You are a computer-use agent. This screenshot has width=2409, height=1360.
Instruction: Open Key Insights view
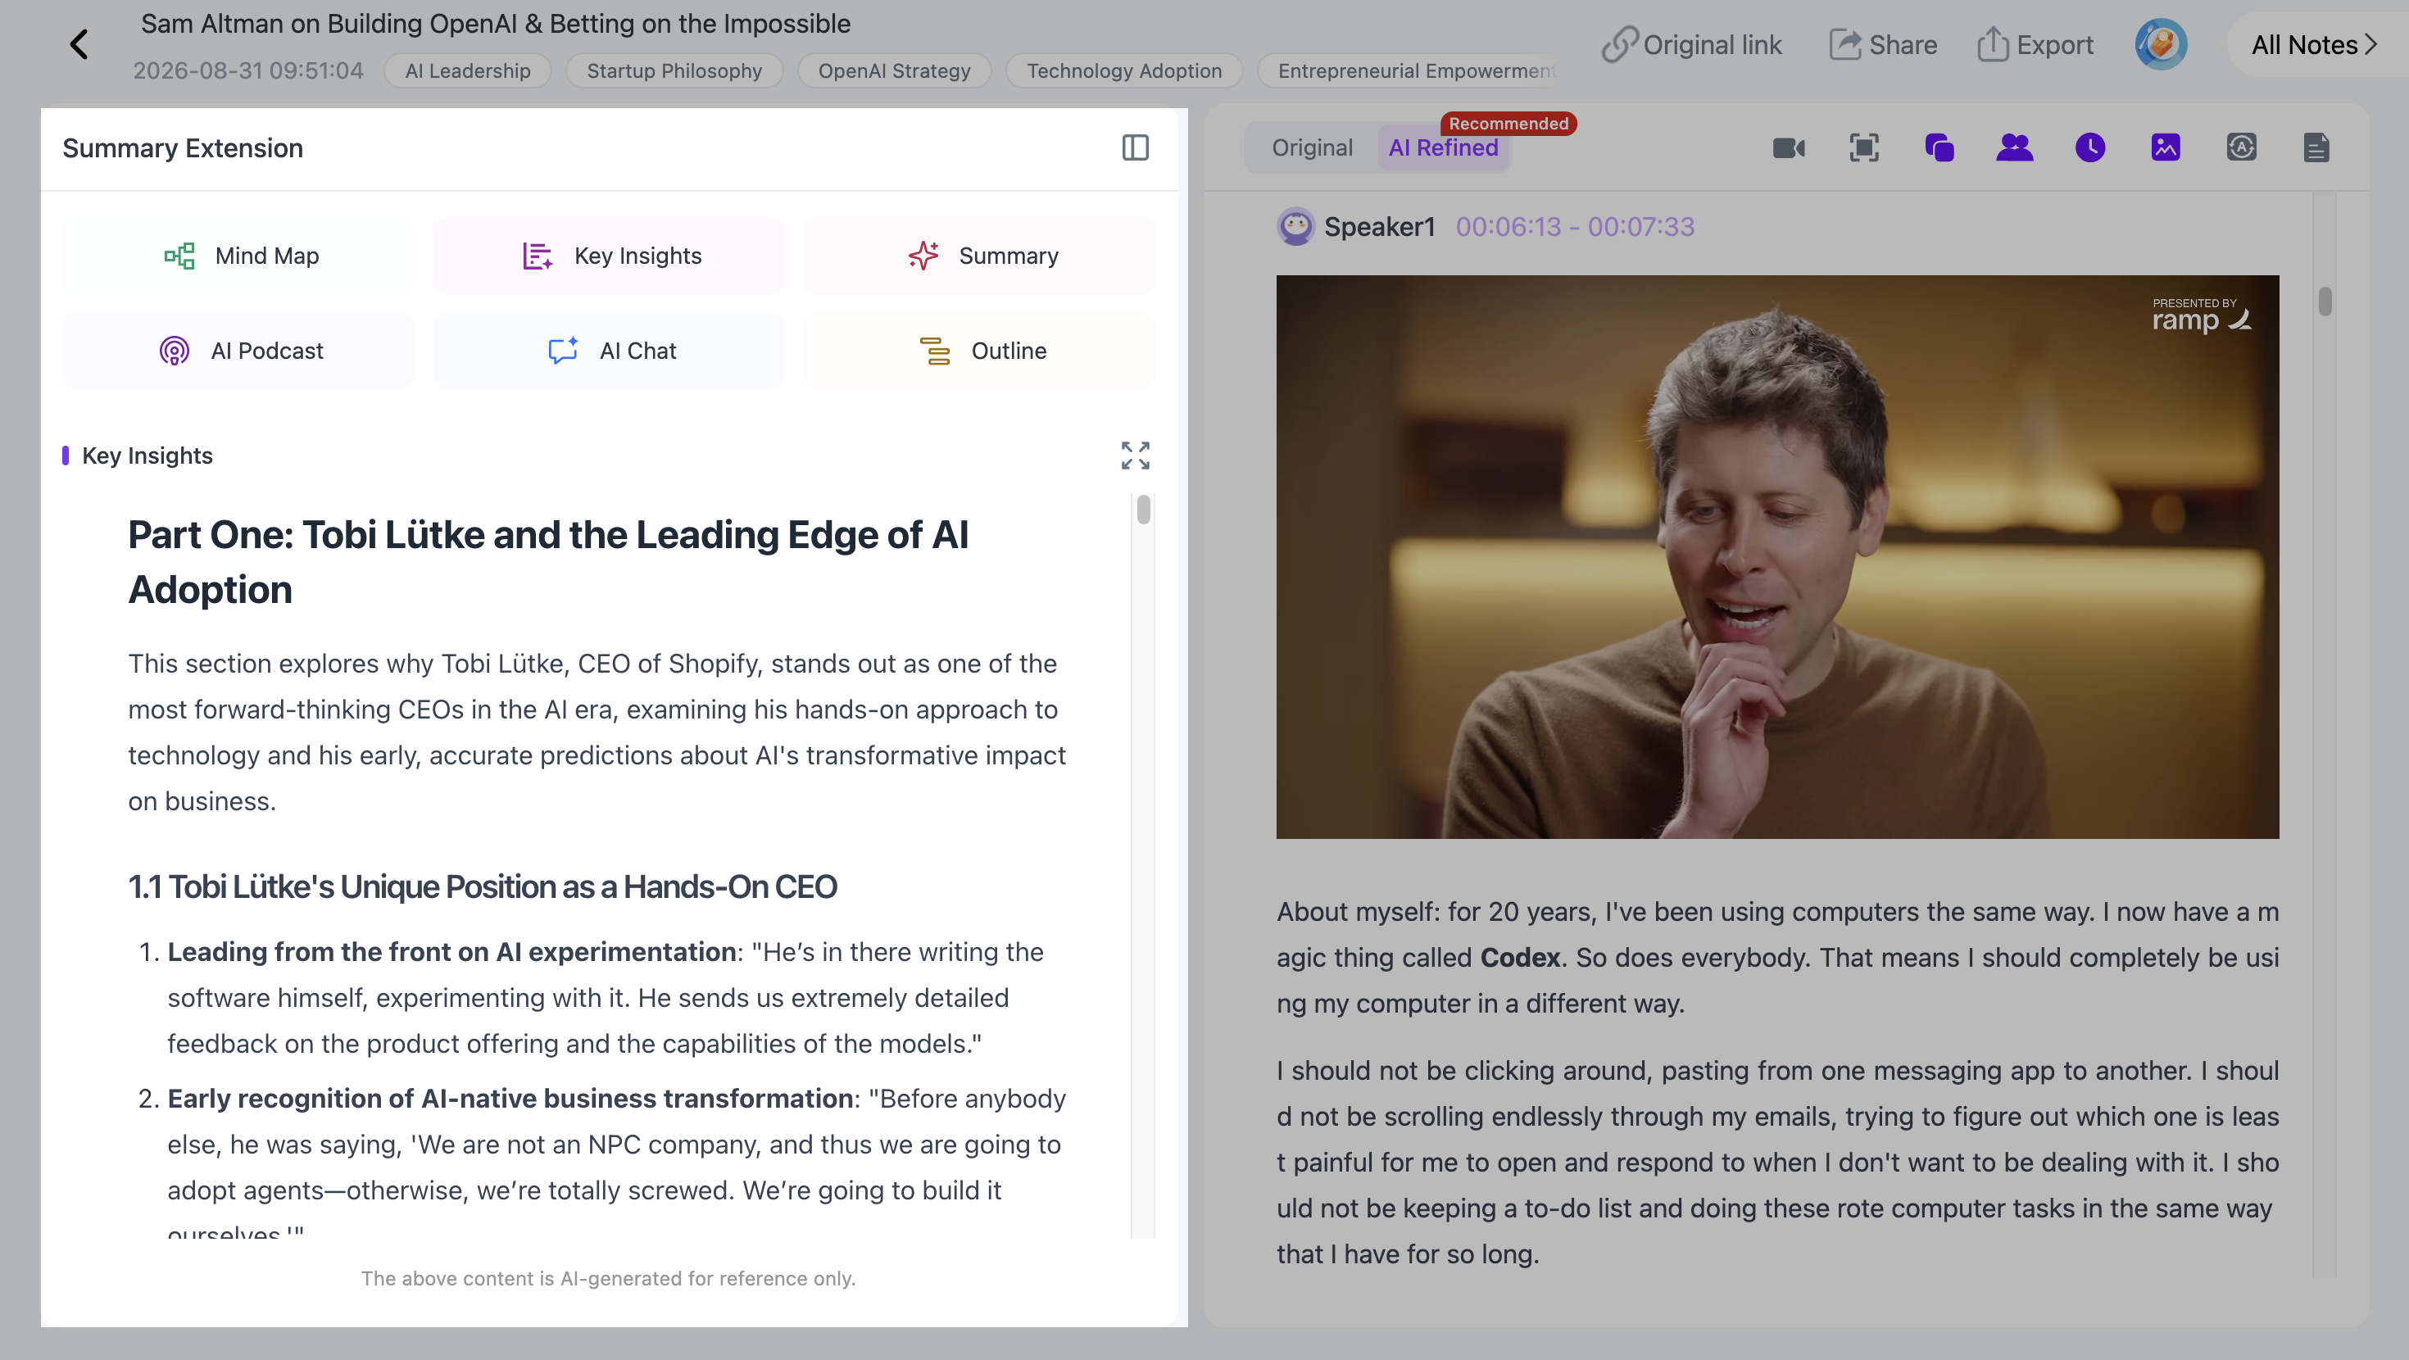point(609,256)
